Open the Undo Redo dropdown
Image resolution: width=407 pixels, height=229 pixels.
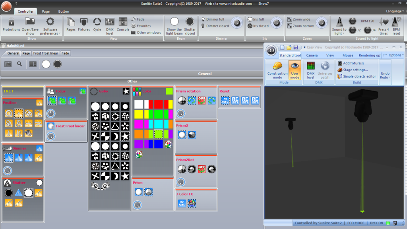(x=385, y=75)
